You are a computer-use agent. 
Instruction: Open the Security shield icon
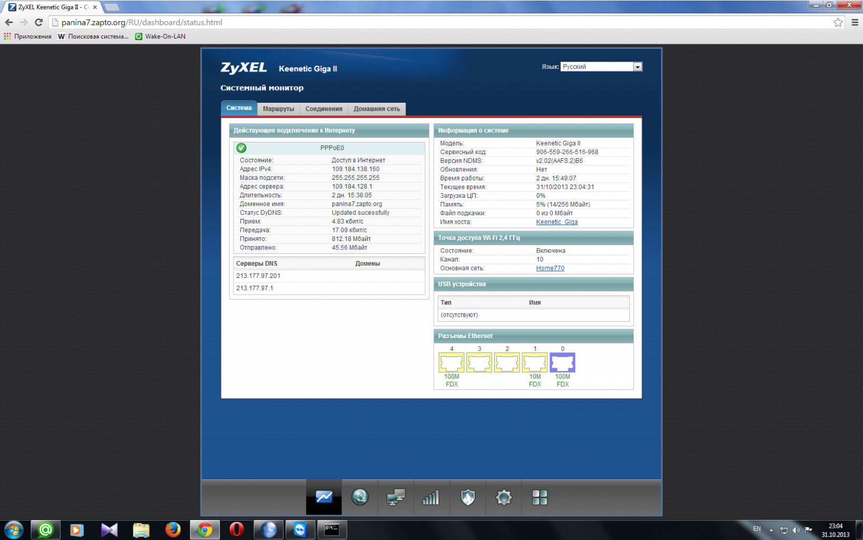[467, 497]
